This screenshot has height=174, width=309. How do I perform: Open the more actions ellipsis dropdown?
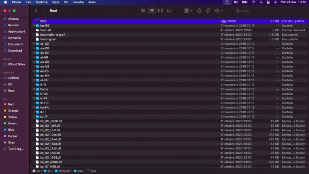(x=219, y=11)
